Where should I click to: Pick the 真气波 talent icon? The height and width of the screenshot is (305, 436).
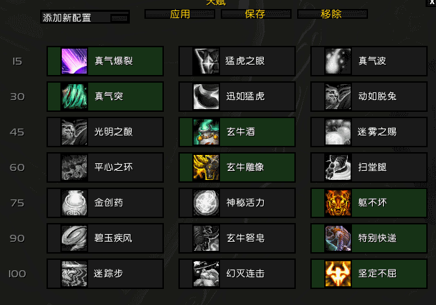click(x=338, y=61)
